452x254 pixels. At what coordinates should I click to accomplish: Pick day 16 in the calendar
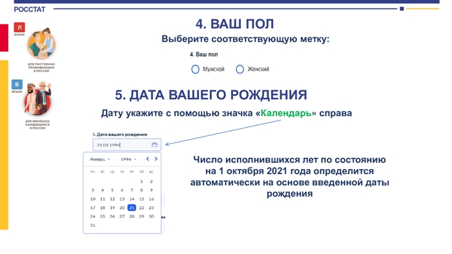151,199
